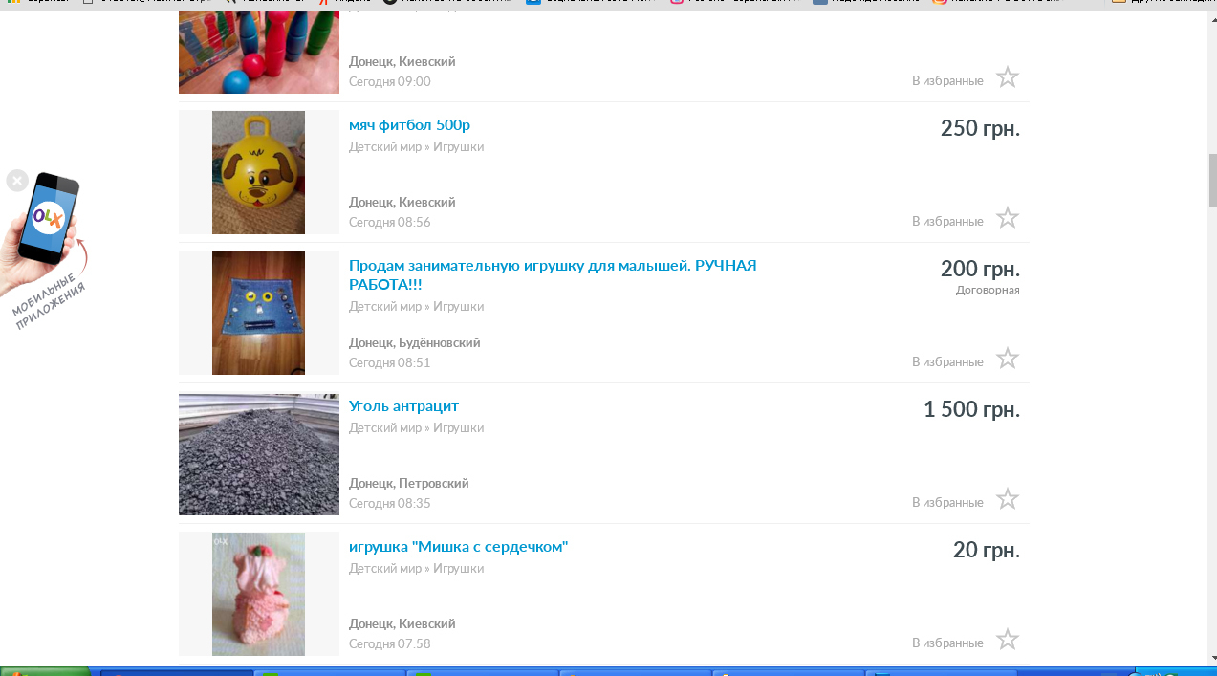
Task: Click the '1 500 грн.' price
Action: 971,409
